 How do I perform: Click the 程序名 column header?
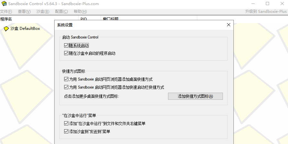point(6,19)
